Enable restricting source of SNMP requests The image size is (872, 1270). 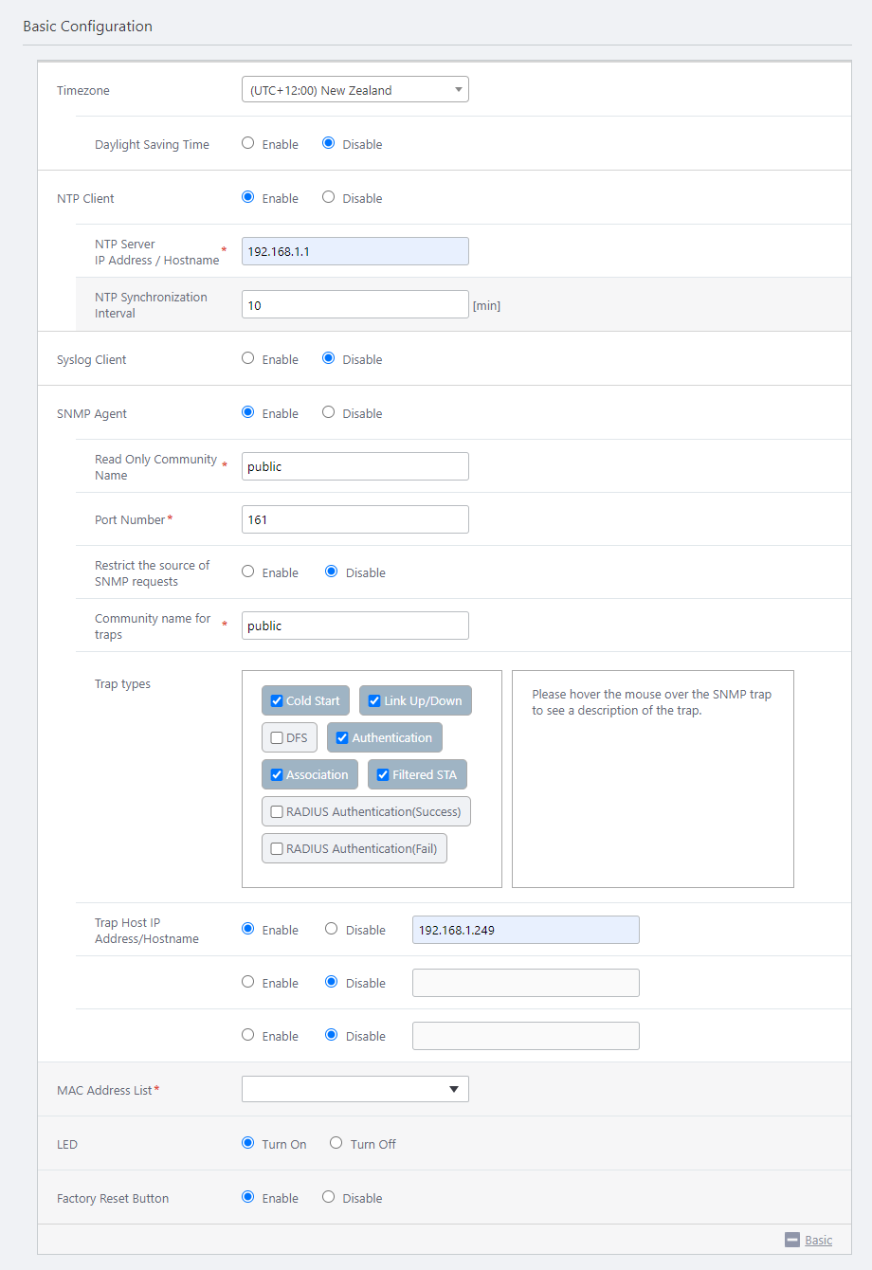[x=248, y=572]
